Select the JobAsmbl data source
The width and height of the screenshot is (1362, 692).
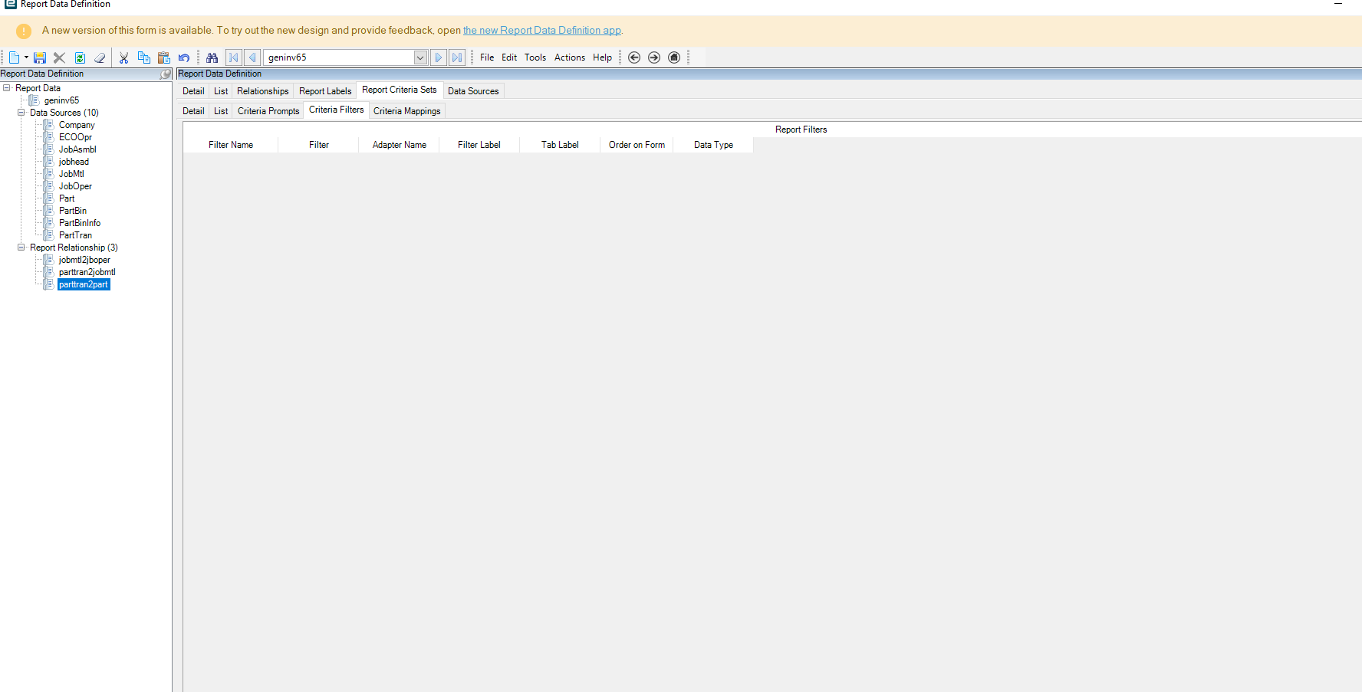point(77,149)
